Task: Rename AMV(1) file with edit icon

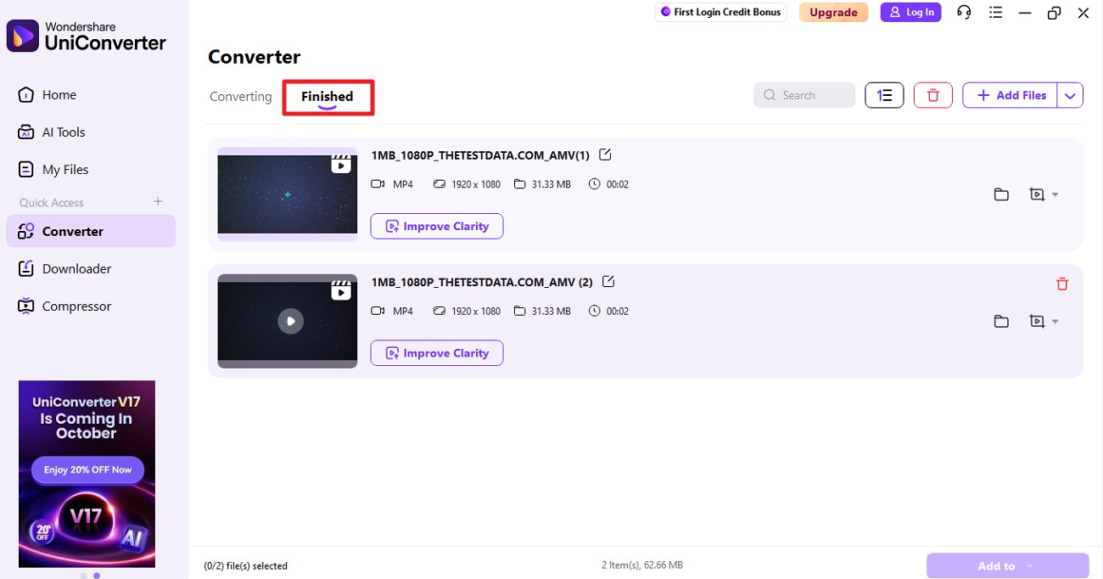Action: [605, 155]
